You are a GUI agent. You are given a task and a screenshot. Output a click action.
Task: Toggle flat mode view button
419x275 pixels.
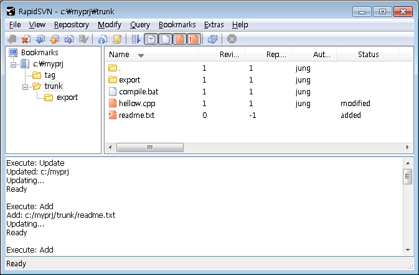(x=136, y=39)
